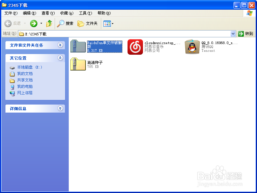Viewport: 257px width, 193px height.
Task: Click the 文件夹 toolbar label
Action: click(x=92, y=23)
